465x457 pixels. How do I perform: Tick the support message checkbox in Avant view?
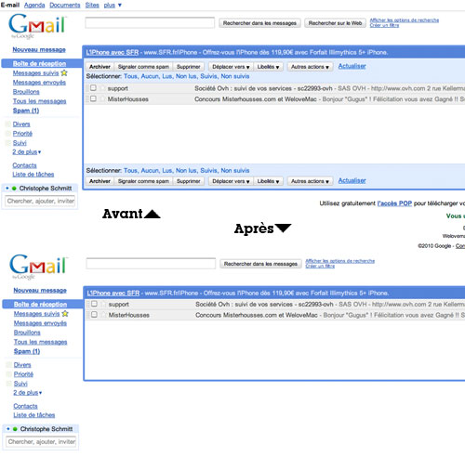click(93, 87)
